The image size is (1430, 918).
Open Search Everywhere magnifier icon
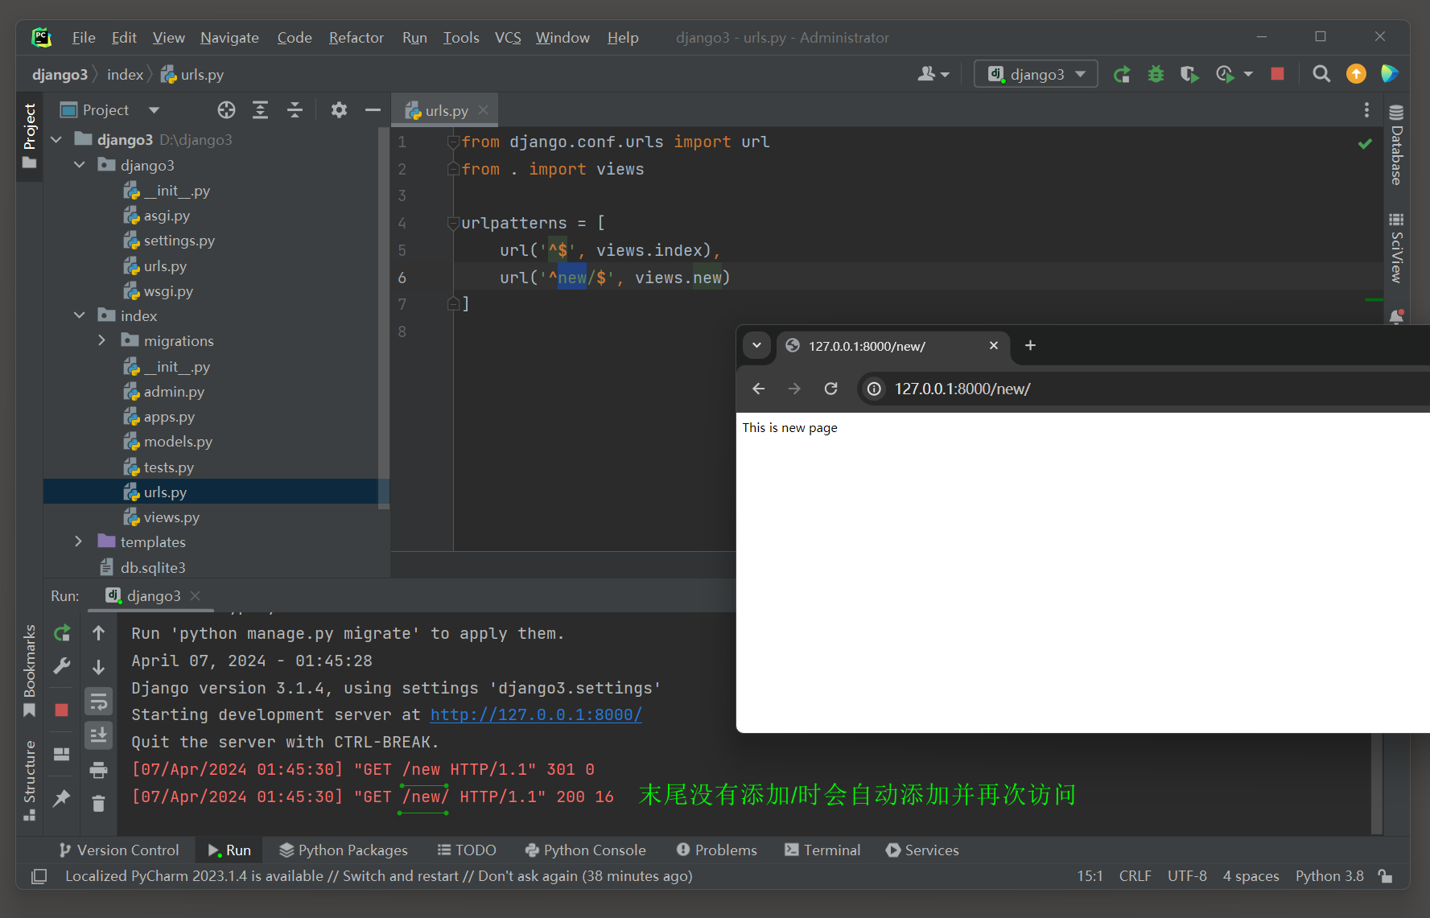tap(1321, 74)
